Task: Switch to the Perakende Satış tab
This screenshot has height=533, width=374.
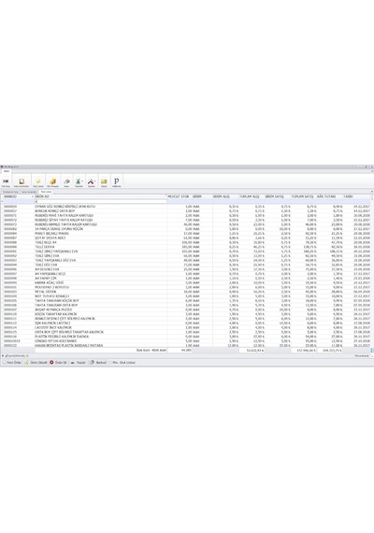Action: [x=10, y=192]
